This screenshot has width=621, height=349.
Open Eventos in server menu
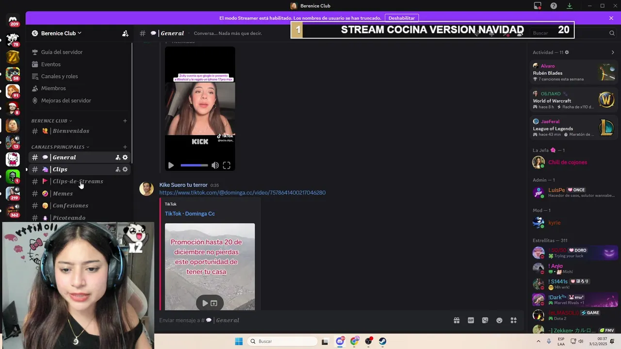[80, 64]
